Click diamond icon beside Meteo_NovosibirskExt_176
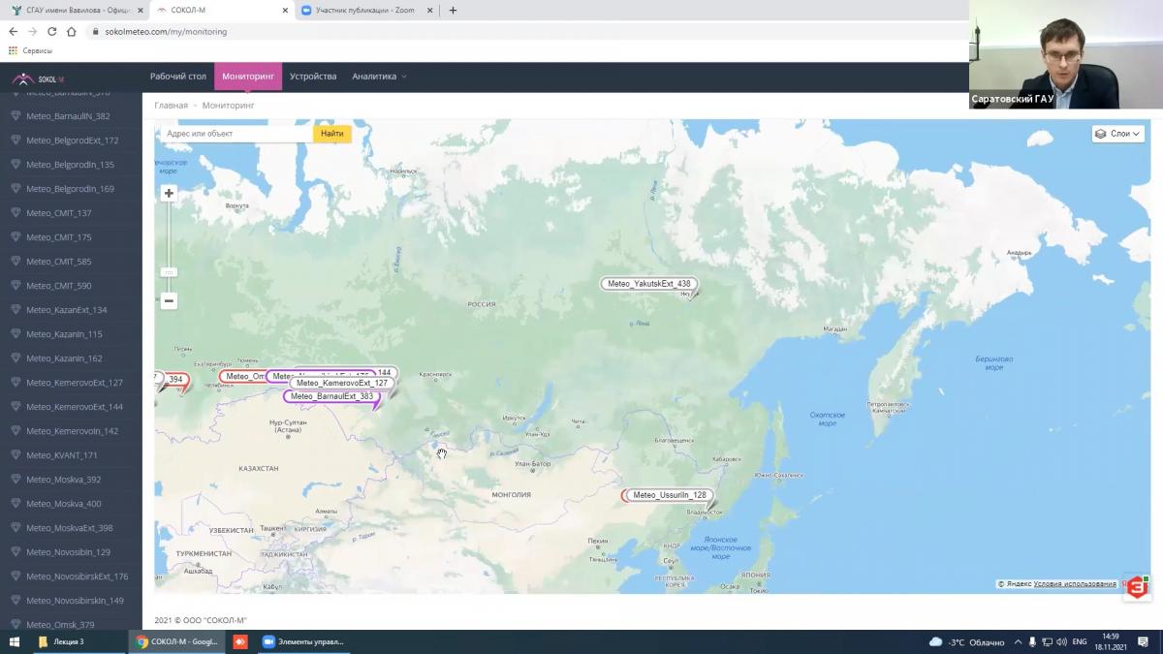The height and width of the screenshot is (654, 1163). (15, 576)
